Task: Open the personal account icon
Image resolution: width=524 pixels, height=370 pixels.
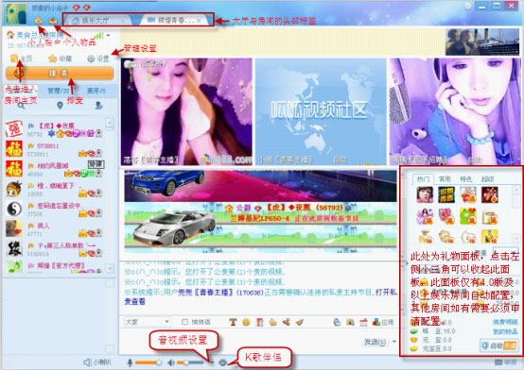Action: click(x=39, y=21)
